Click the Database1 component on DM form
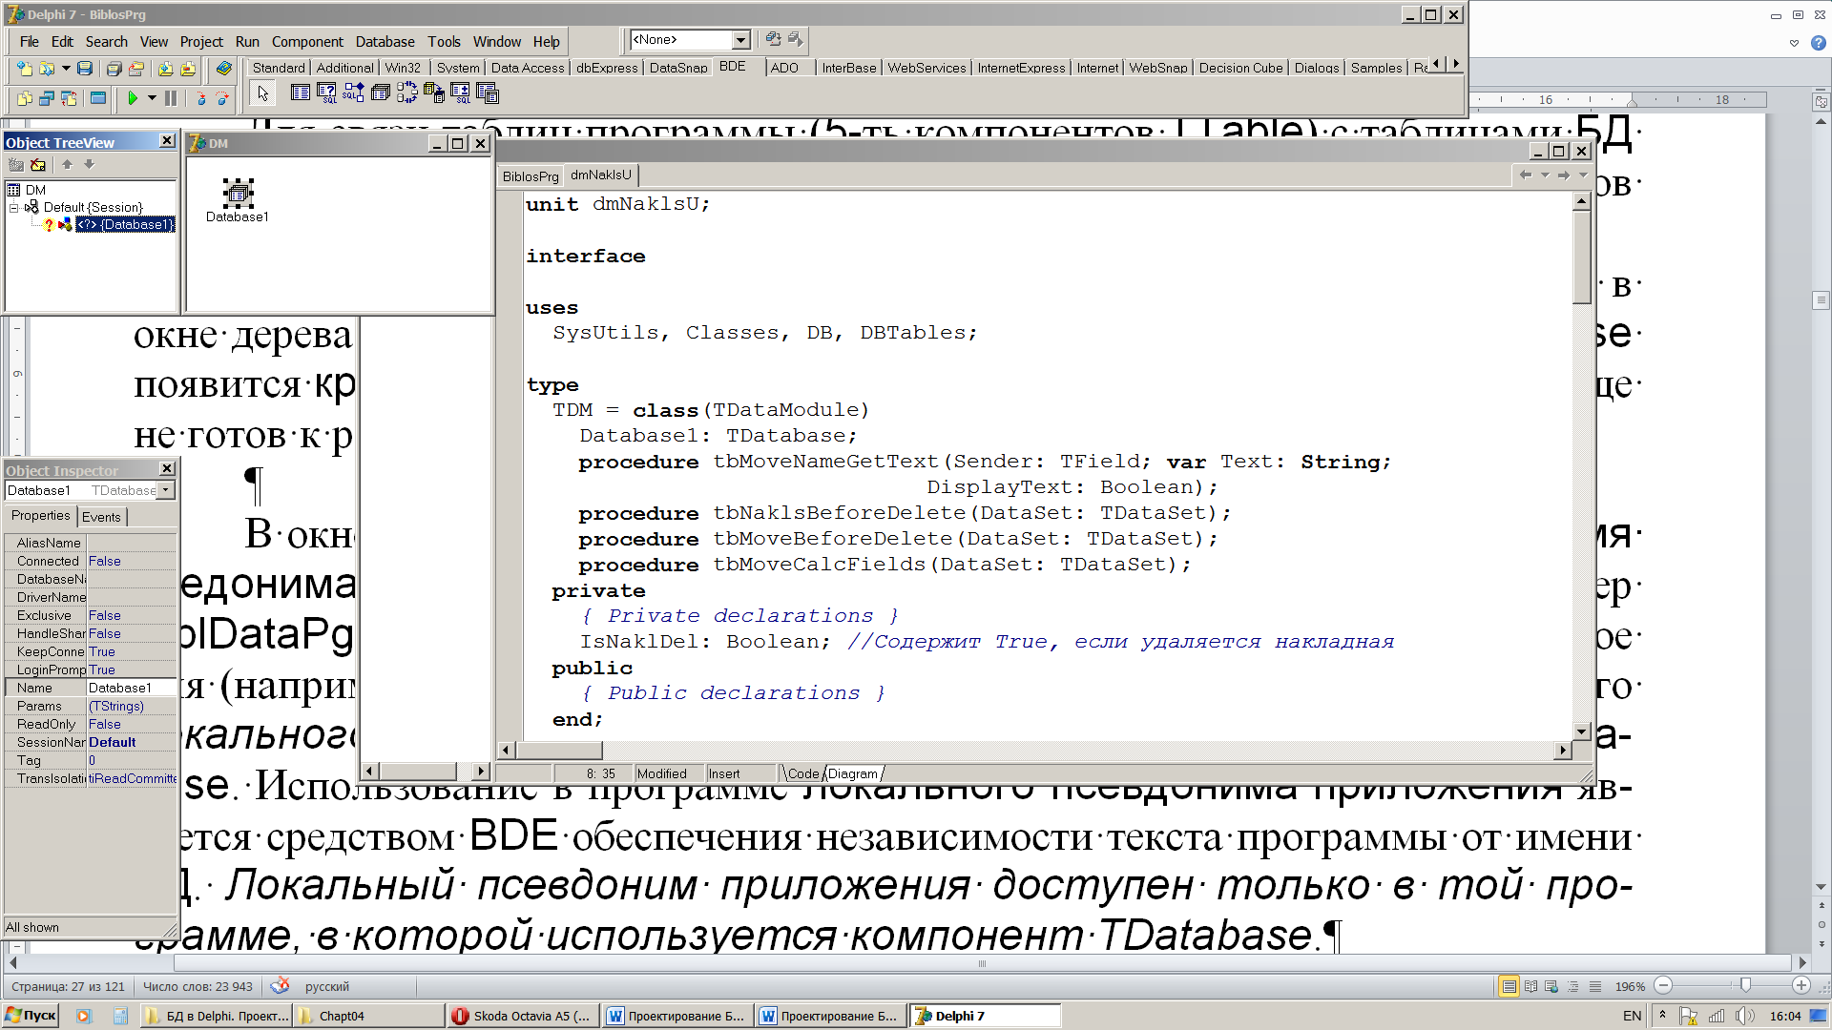This screenshot has height=1030, width=1832. pyautogui.click(x=238, y=194)
